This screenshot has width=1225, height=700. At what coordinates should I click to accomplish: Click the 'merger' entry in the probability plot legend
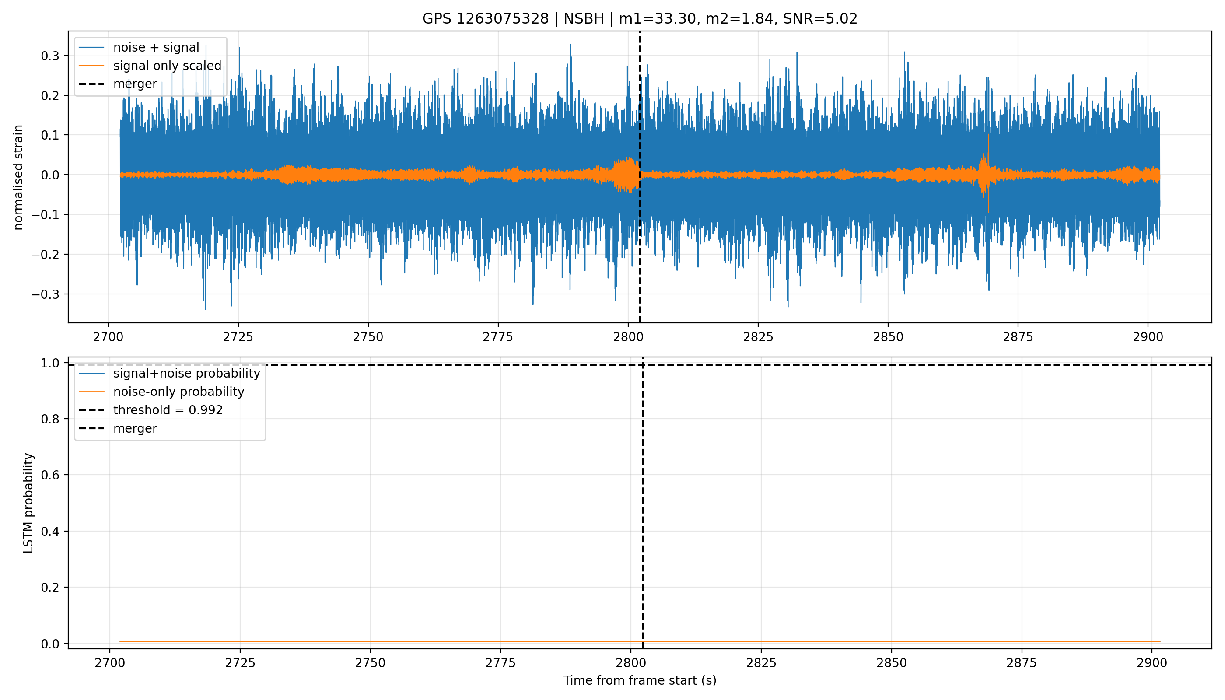click(x=118, y=428)
